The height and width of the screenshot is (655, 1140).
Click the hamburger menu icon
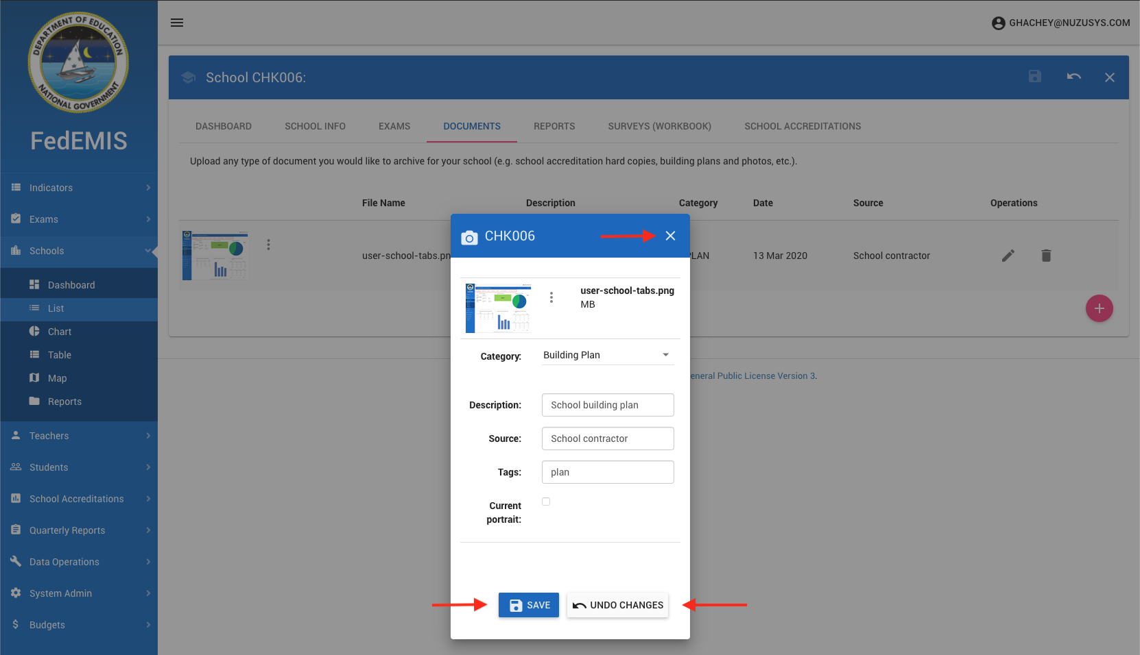177,23
